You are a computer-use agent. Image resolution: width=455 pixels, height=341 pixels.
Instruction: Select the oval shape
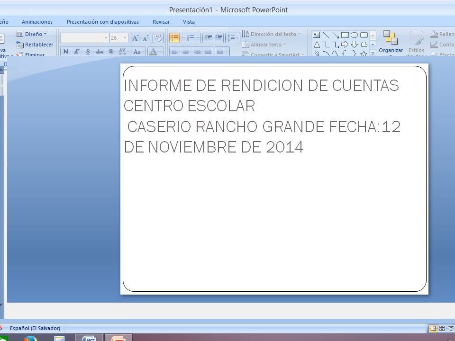pyautogui.click(x=354, y=35)
